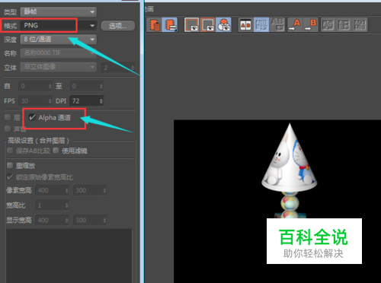Select the display image eye icon with grey frame
Image resolution: width=381 pixels, height=283 pixels.
(192, 25)
